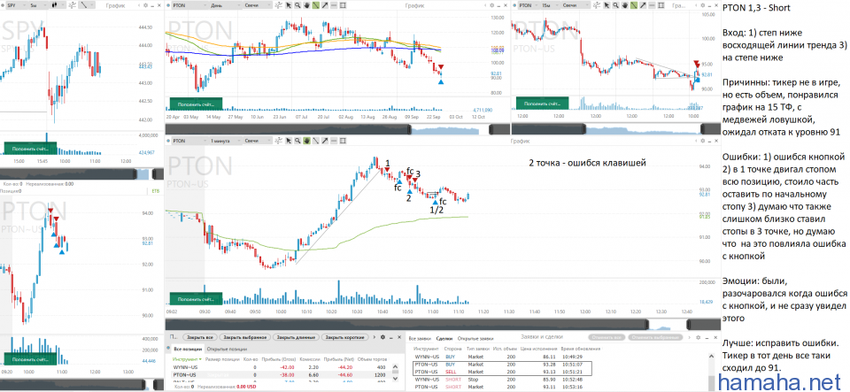Select cursor pointer tool in 1 минута chart
The height and width of the screenshot is (392, 850).
pos(289,141)
